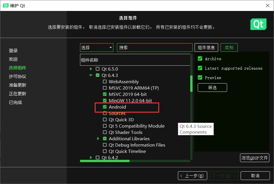Check the Sources component

(105, 113)
